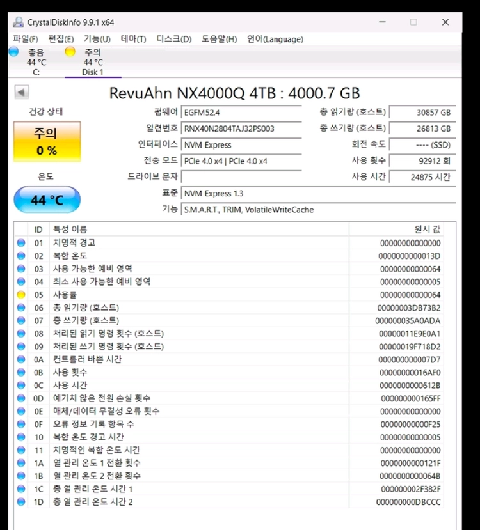The height and width of the screenshot is (530, 480).
Task: Open the 언어(Language) menu
Action: [275, 39]
